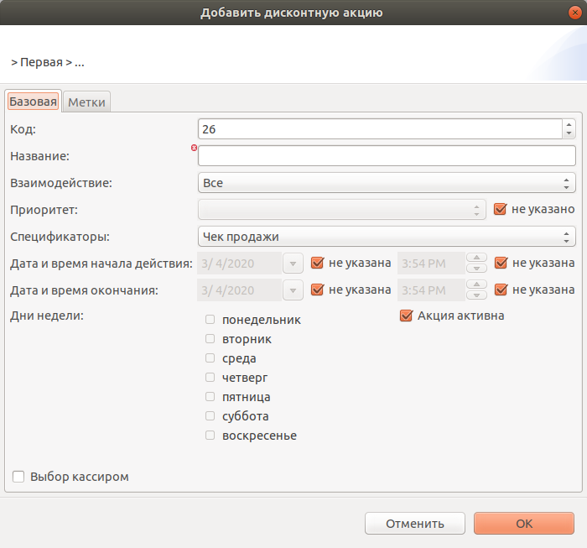
Task: Toggle 'Акция активна' checkbox
Action: [x=406, y=316]
